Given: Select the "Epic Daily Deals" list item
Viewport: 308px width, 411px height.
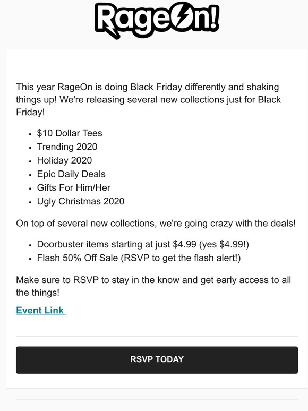Looking at the screenshot, I should 71,174.
